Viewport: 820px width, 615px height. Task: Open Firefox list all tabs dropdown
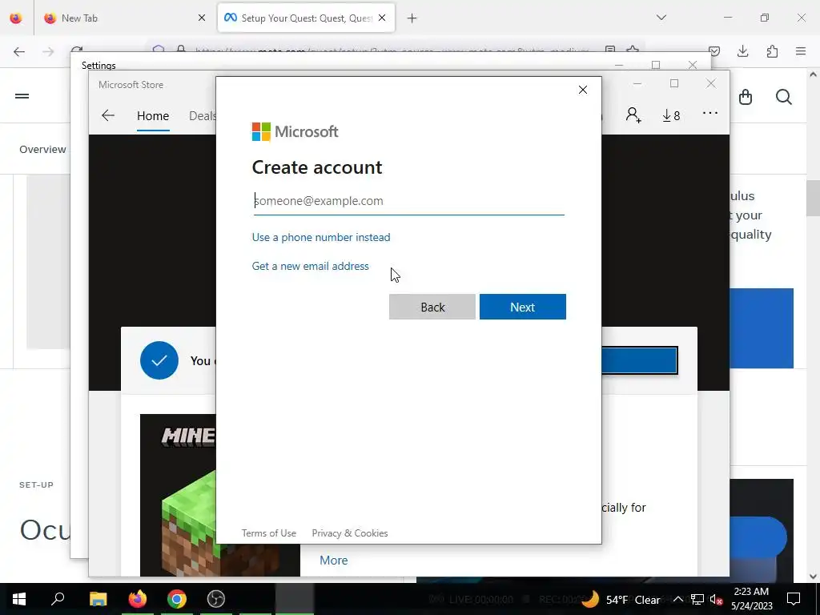[x=661, y=18]
